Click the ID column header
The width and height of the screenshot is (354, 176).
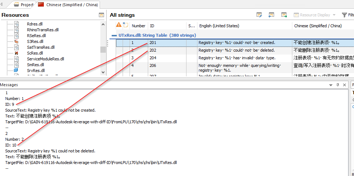167,26
